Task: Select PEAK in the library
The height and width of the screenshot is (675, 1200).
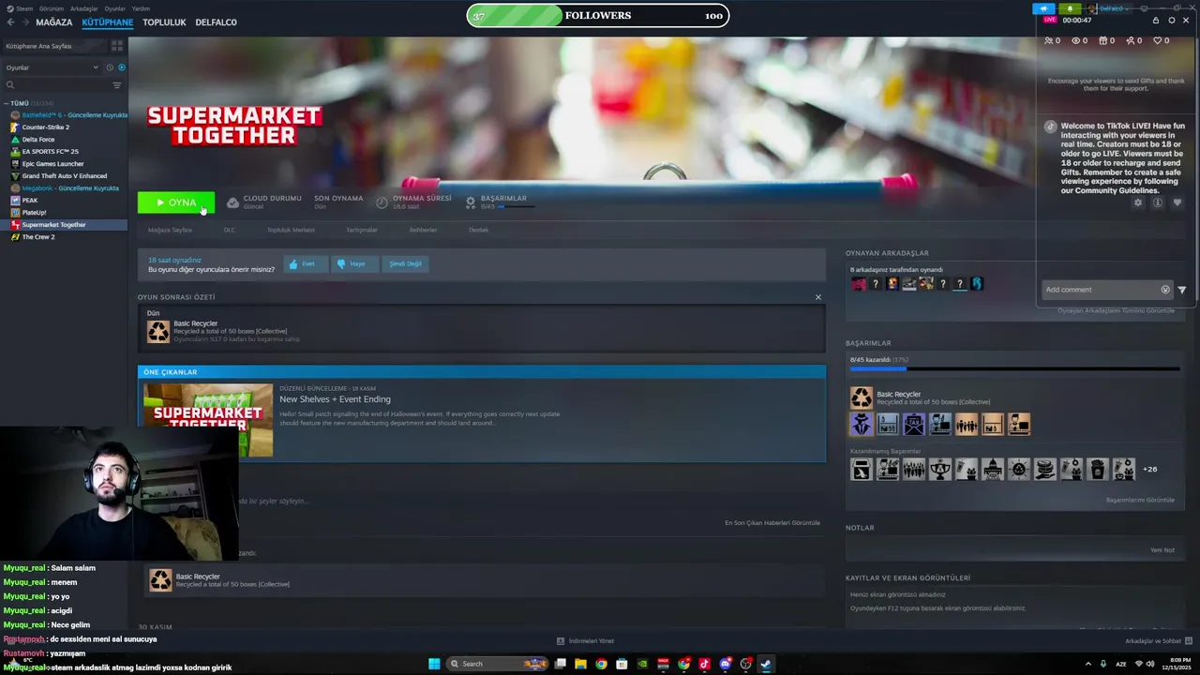Action: point(30,201)
